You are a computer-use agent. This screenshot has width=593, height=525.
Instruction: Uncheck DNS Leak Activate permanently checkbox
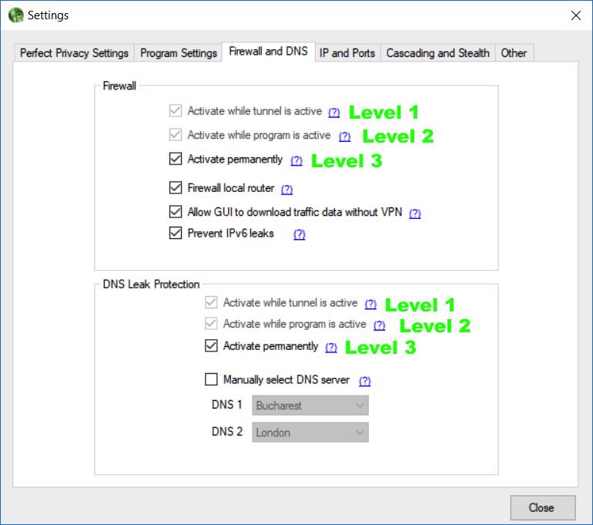tap(211, 345)
